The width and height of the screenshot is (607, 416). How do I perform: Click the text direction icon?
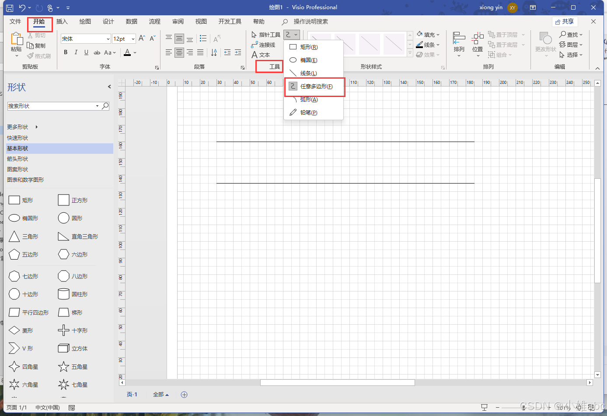[214, 52]
